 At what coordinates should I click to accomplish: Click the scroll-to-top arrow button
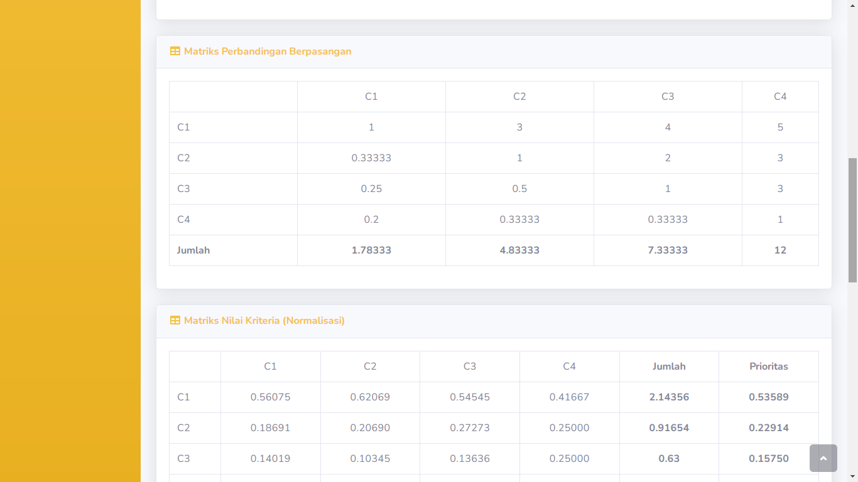pos(823,458)
